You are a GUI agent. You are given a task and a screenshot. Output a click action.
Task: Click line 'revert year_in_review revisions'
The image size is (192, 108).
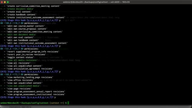25,55
